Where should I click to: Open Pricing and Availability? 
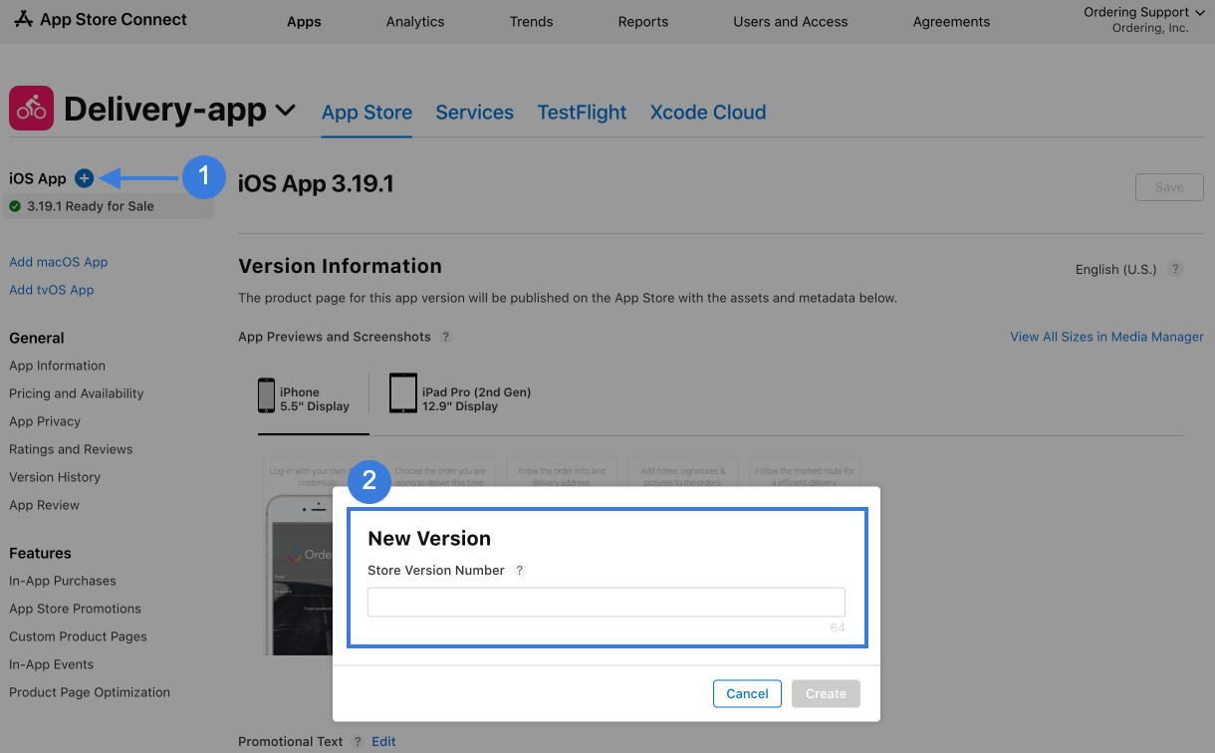77,393
